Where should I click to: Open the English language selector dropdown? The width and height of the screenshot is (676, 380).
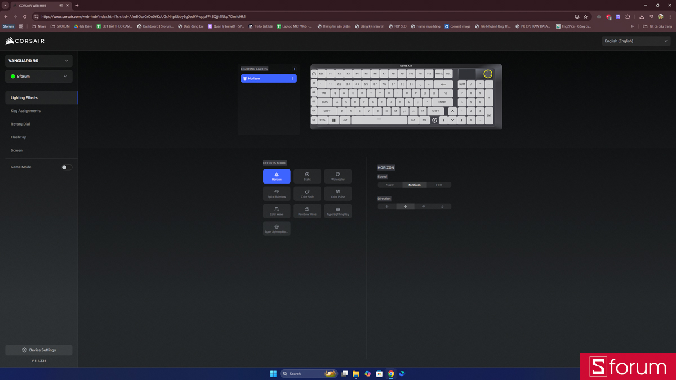tap(635, 41)
